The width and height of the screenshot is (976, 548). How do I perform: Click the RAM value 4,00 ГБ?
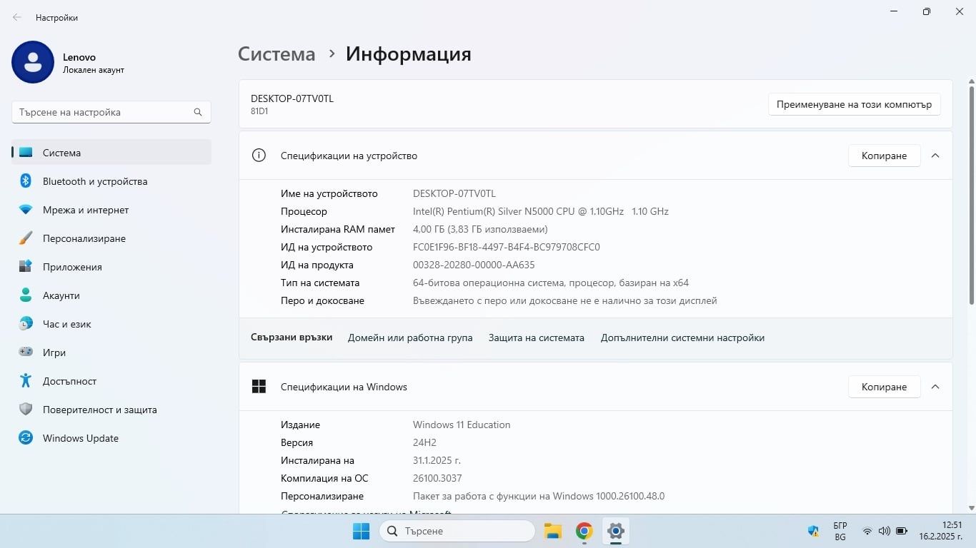[x=480, y=229]
